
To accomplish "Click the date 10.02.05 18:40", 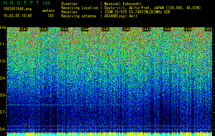I will [x=17, y=16].
